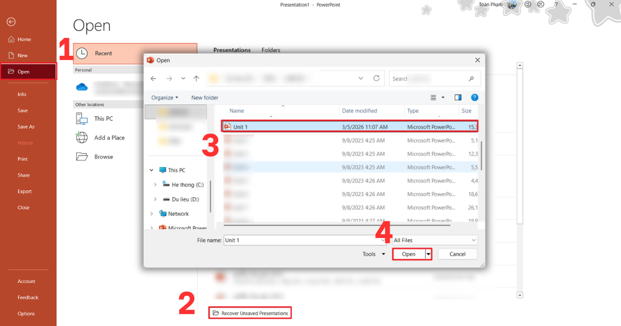
Task: Navigate up one folder level
Action: (196, 78)
